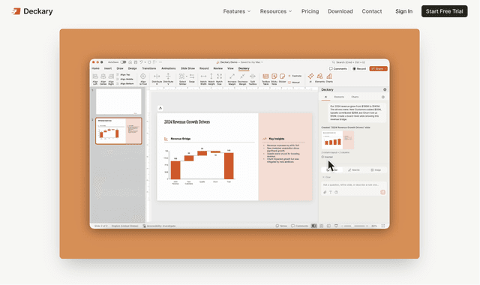Select slide 2 thumbnail in the slide panel
The image size is (480, 285).
pos(118,130)
